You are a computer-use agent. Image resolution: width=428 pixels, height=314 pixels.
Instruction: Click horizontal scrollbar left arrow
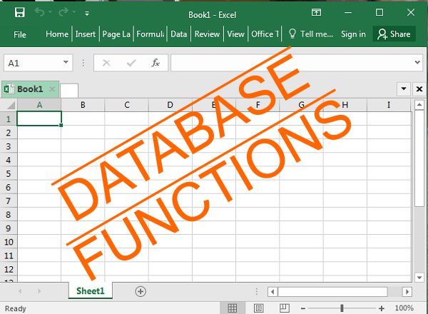click(x=272, y=292)
